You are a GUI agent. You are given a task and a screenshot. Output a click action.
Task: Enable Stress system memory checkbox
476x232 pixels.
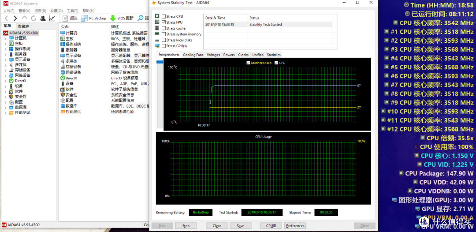pos(164,34)
